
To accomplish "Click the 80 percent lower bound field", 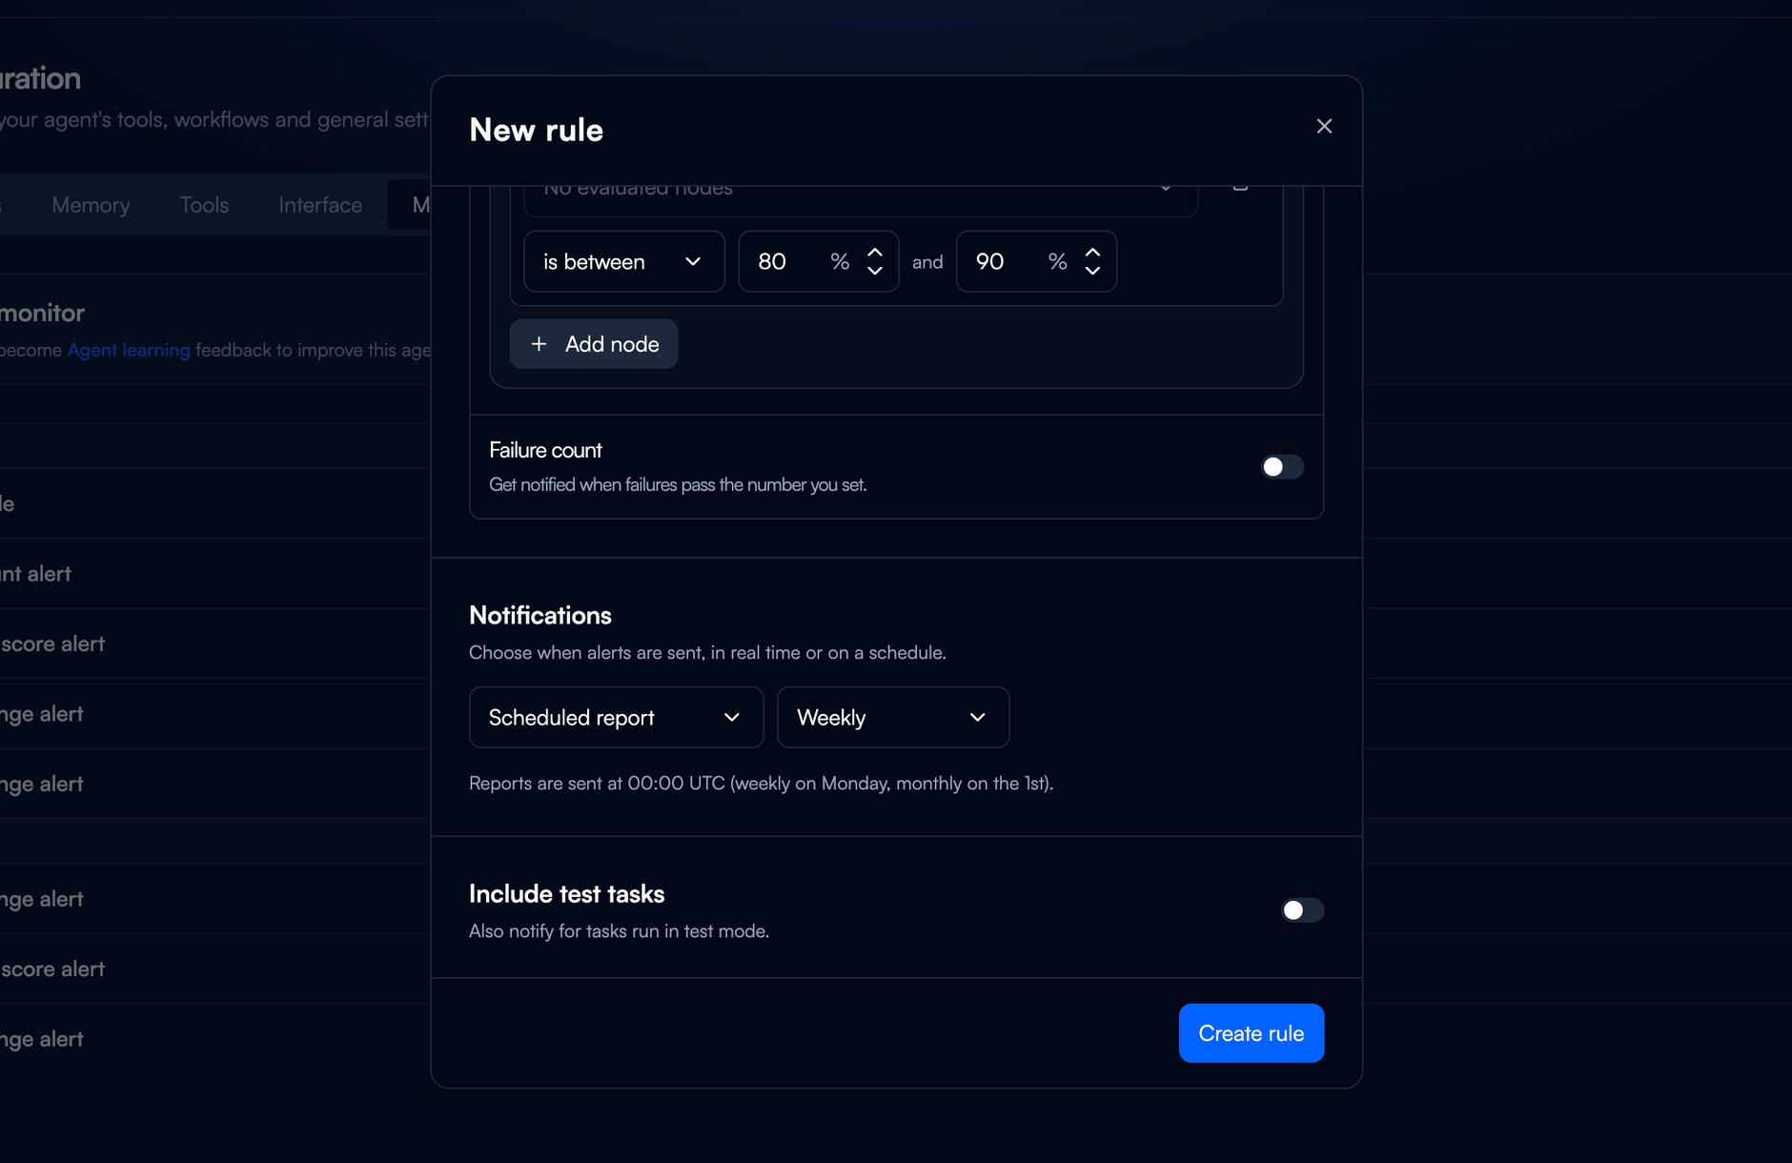I will [x=818, y=261].
